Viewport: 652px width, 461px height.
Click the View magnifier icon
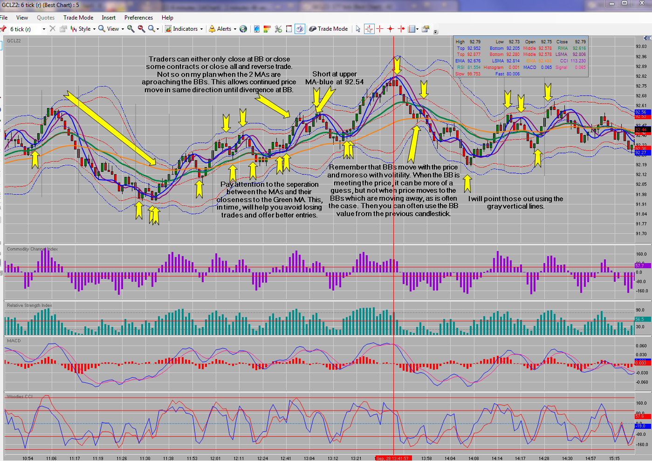(102, 29)
